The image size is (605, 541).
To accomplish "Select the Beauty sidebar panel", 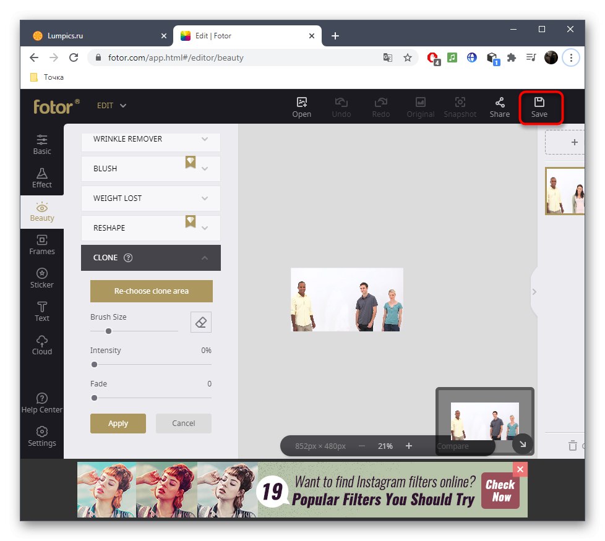I will pos(41,211).
